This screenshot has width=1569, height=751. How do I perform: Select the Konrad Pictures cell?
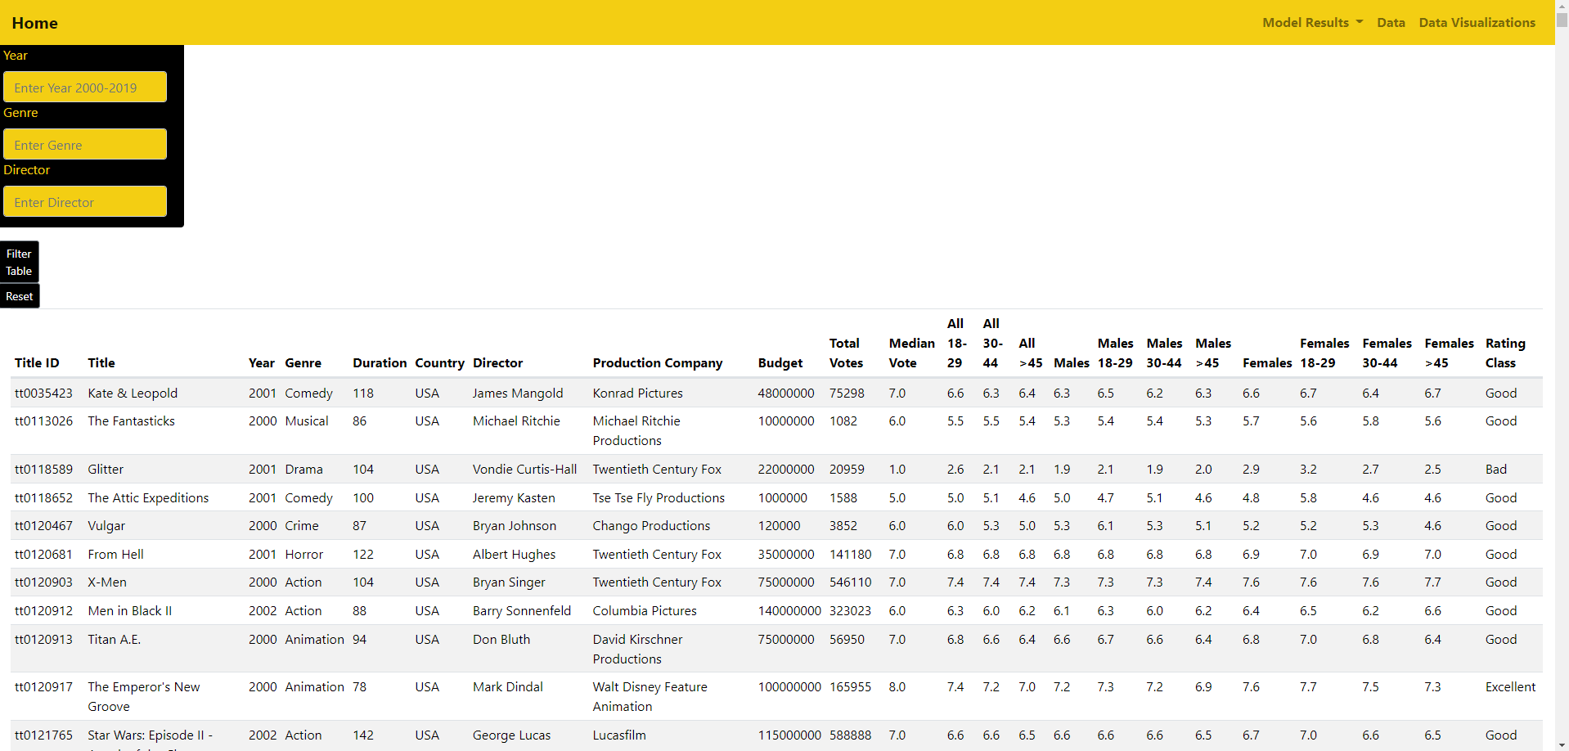(x=638, y=393)
